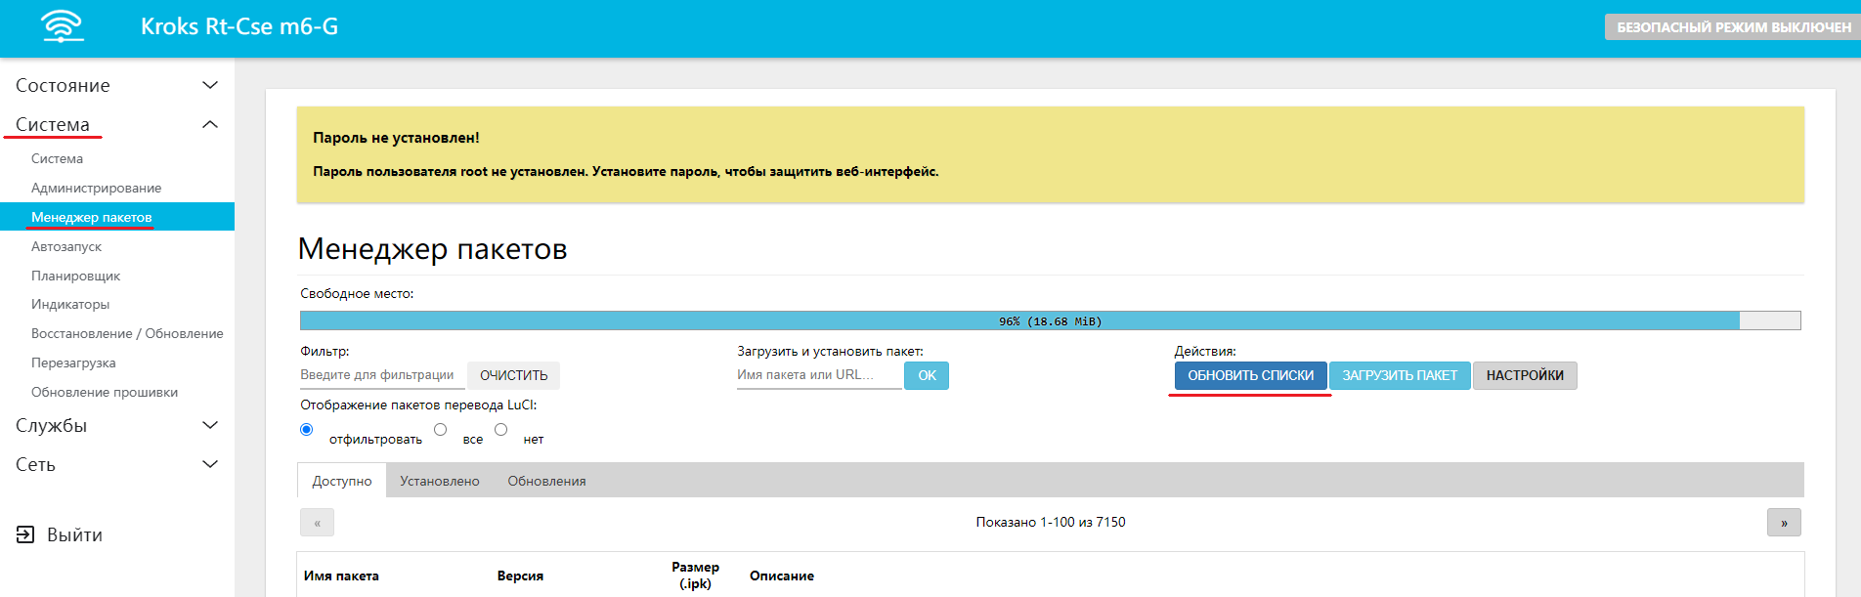The height and width of the screenshot is (597, 1861).
Task: Expand the Состояние menu section
Action: (209, 86)
